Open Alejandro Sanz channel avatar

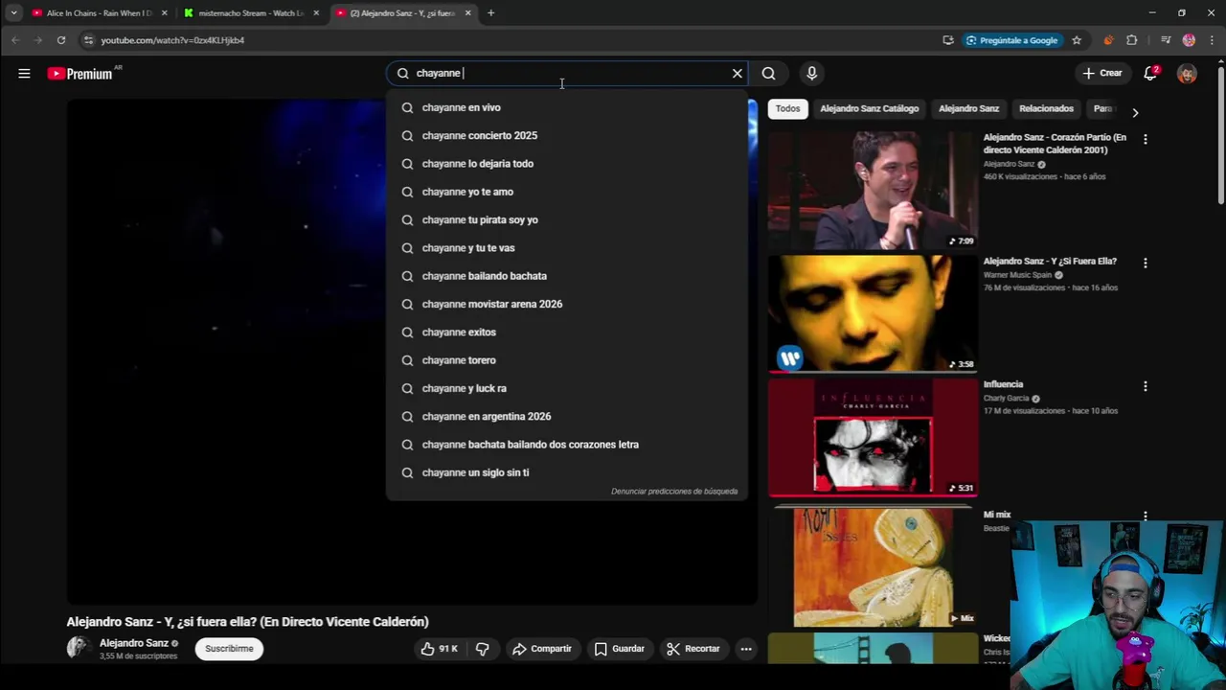78,648
